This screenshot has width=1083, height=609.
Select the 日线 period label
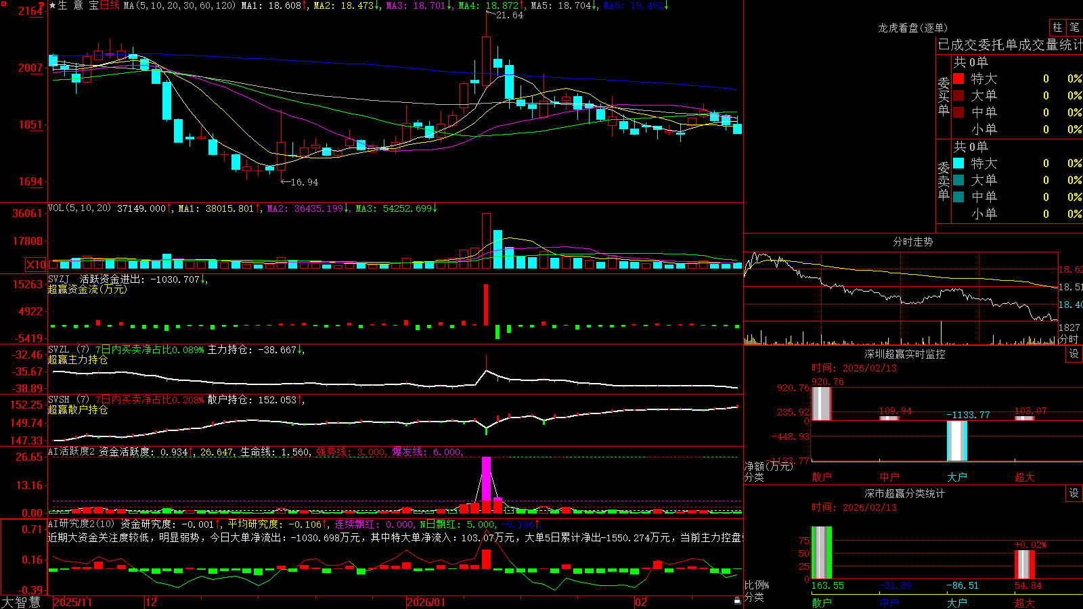point(110,5)
